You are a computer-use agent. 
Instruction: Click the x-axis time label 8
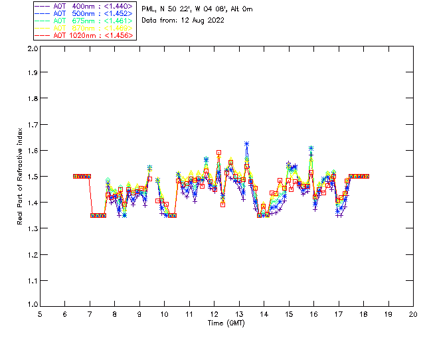click(x=115, y=314)
